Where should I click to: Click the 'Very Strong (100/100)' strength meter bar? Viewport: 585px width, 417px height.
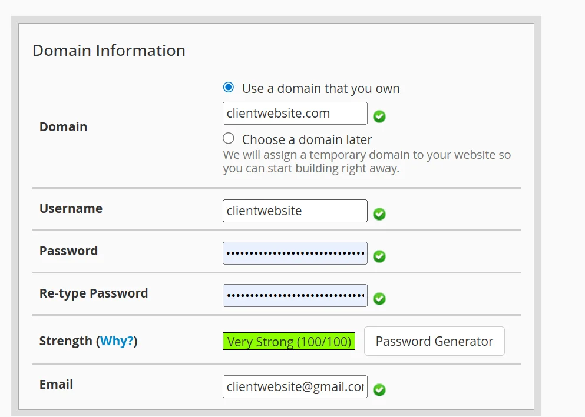pyautogui.click(x=289, y=341)
